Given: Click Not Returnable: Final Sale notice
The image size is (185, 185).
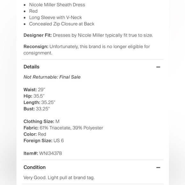Looking at the screenshot, I should click(x=52, y=77).
